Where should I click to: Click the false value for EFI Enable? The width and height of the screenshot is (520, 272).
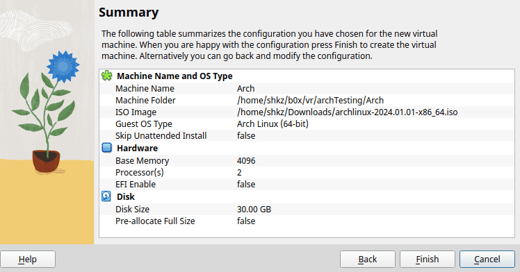(246, 185)
